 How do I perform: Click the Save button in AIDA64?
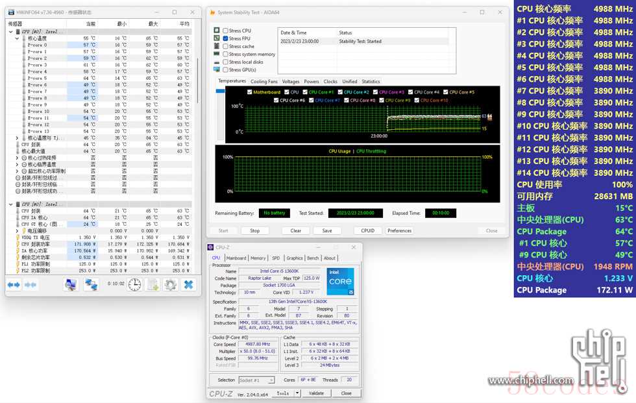[327, 230]
